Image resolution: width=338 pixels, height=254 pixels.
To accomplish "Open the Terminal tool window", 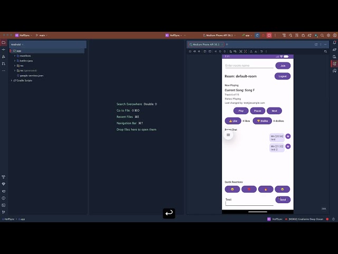I will pyautogui.click(x=4, y=205).
